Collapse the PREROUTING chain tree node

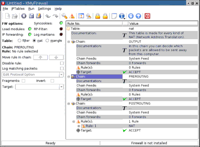point(69,76)
